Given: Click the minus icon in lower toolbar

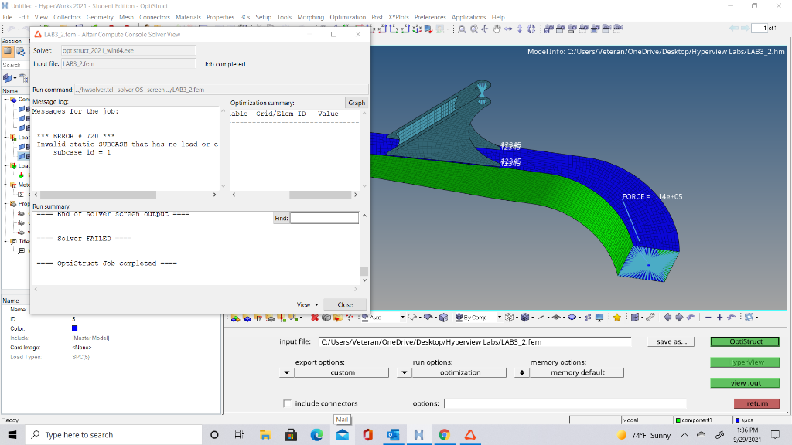Looking at the screenshot, I should (x=708, y=318).
